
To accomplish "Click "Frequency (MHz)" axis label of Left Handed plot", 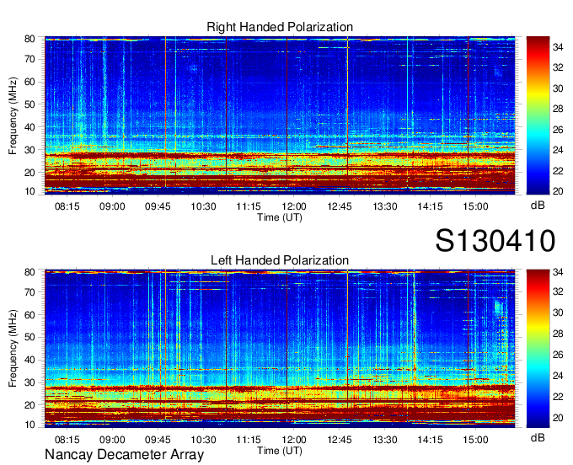I will (13, 349).
